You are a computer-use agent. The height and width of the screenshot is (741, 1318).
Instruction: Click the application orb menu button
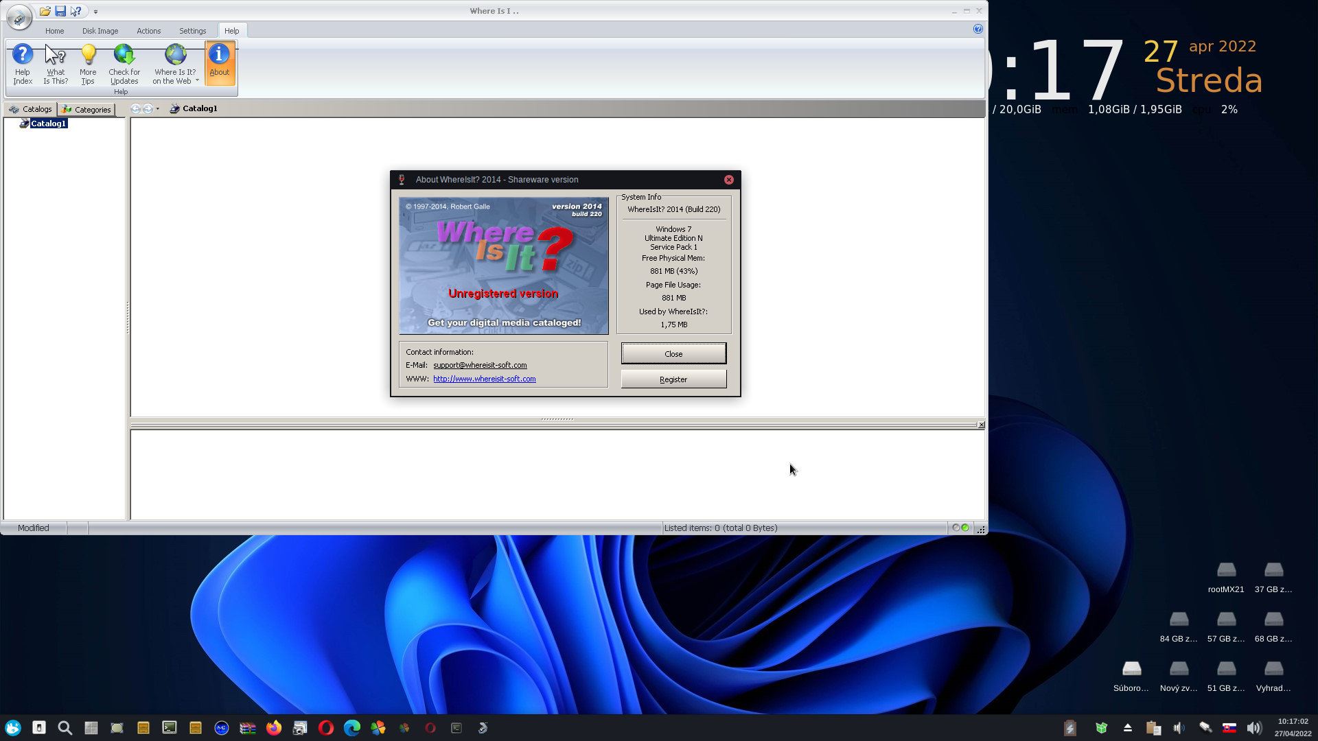[x=19, y=17]
